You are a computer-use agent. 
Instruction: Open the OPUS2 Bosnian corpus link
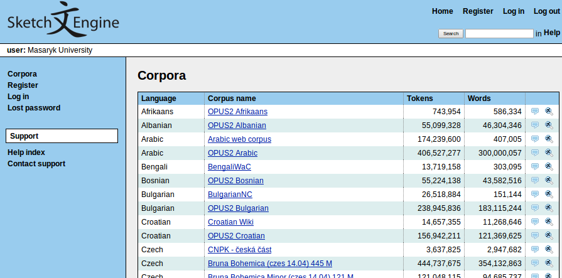235,181
